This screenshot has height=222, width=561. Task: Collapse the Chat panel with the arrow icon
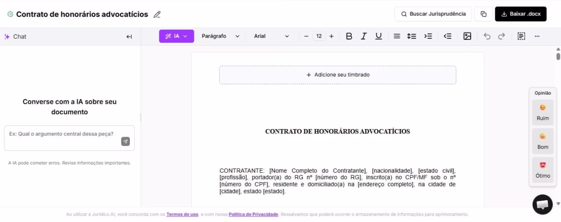point(129,37)
